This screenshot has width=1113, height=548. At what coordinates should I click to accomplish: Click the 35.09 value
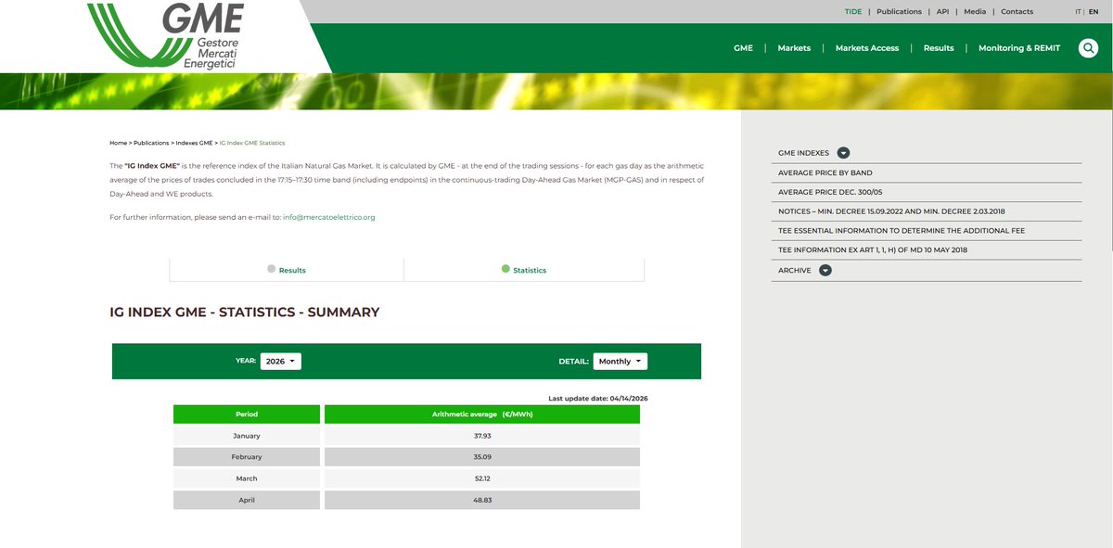(482, 457)
